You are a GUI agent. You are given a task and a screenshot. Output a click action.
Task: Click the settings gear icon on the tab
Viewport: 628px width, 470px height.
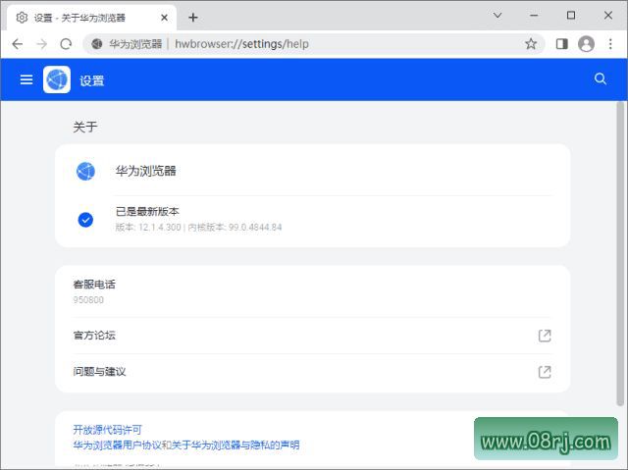coord(22,18)
